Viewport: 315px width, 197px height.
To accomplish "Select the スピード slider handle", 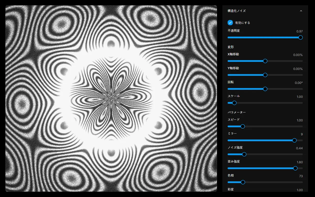I will click(x=243, y=126).
